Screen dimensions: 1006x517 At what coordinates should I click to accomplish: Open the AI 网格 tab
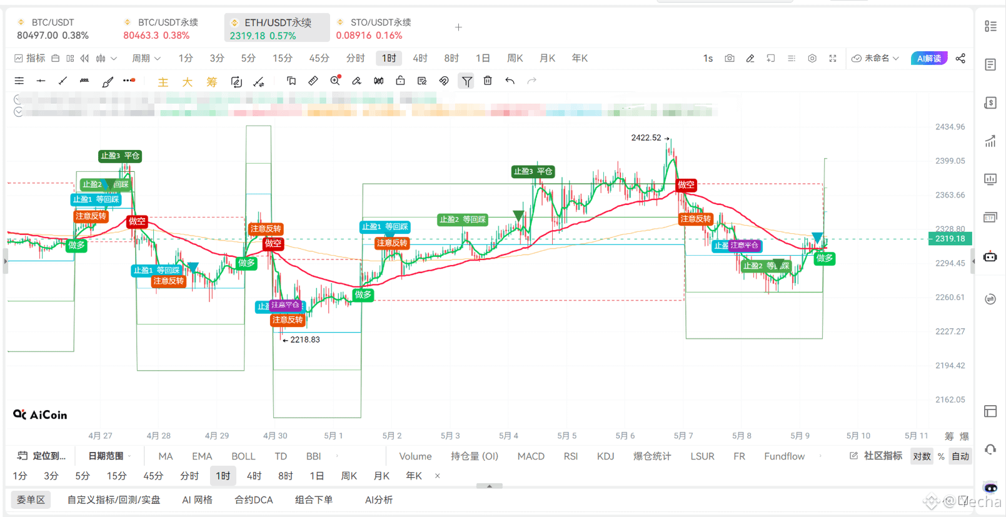[x=197, y=500]
